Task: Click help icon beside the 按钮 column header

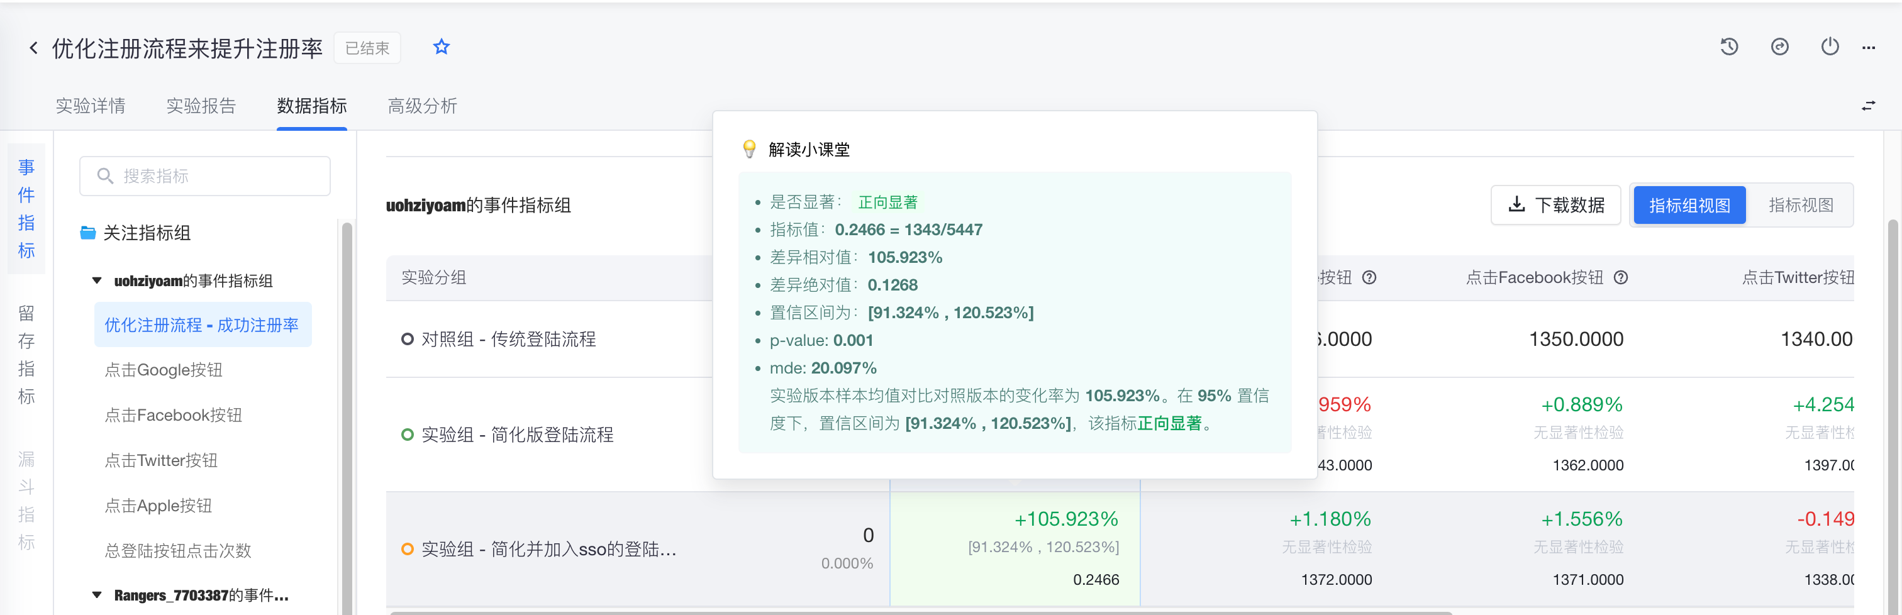Action: click(1369, 277)
